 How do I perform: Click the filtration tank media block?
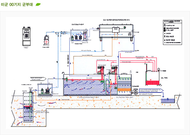[124, 88]
